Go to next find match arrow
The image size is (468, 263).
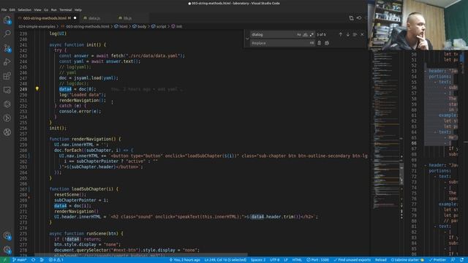348,34
